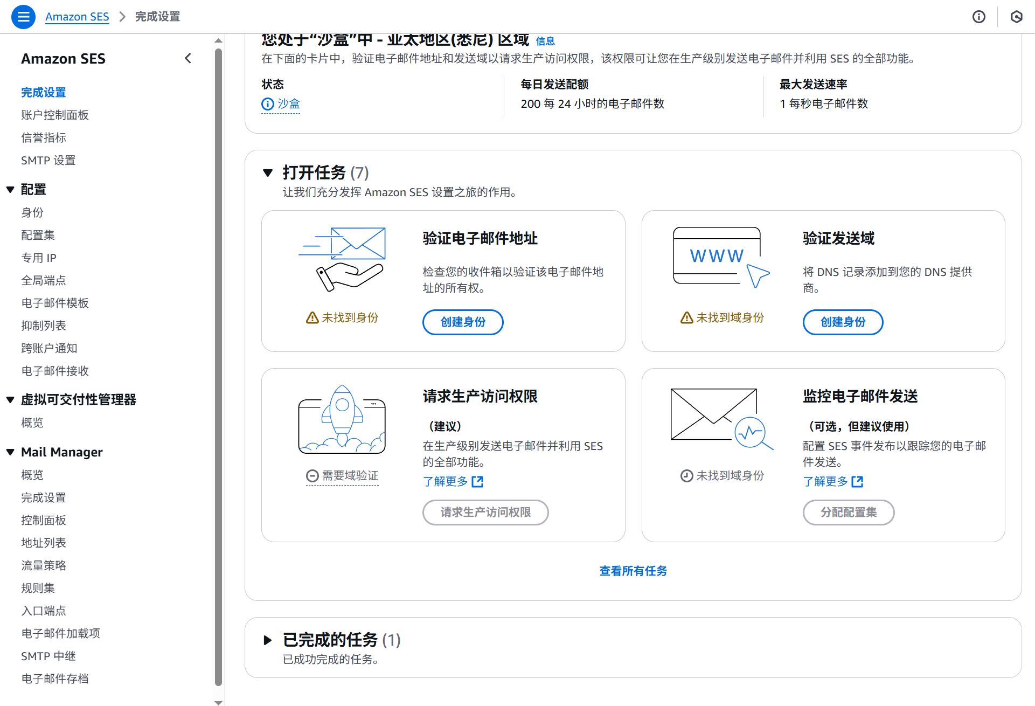Click the sidebar scroll-up arrow

click(x=218, y=40)
